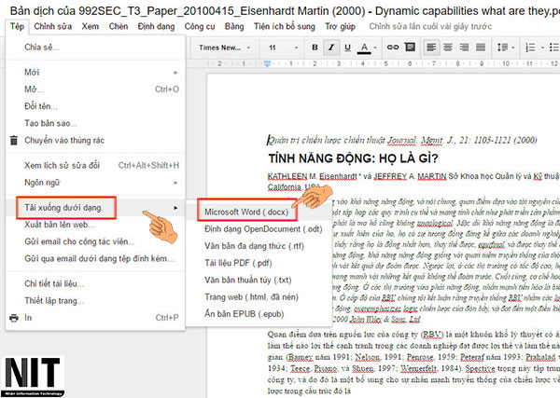
Task: Open the Bảng menu
Action: pos(234,26)
